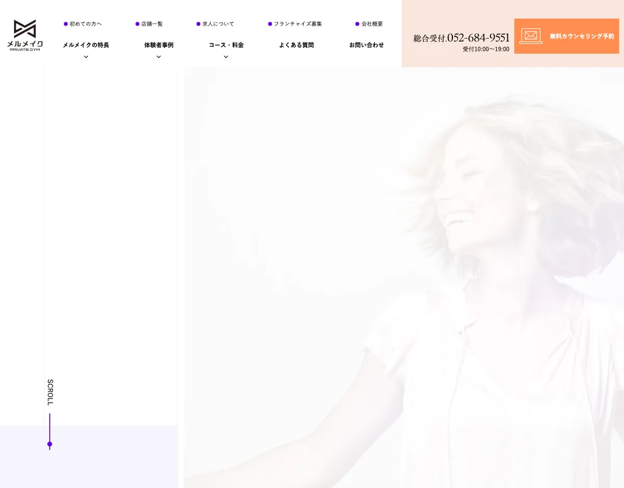Click purple dot beside 初めての方へ

tap(66, 24)
